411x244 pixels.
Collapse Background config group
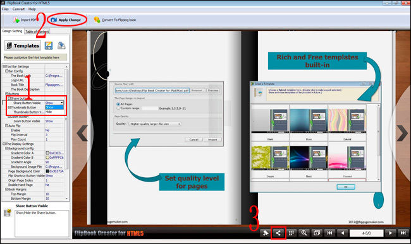(6, 148)
